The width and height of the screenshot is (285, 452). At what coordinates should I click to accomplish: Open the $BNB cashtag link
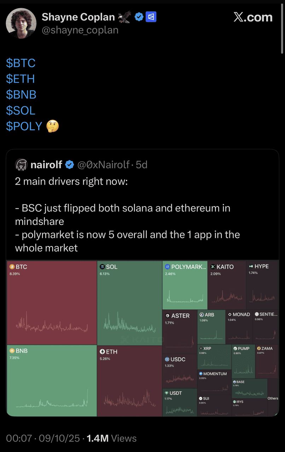[x=21, y=95]
